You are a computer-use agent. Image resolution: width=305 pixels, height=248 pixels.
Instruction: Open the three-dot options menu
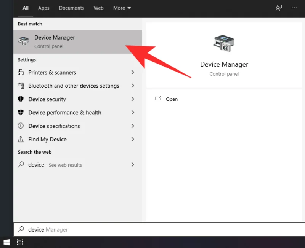[294, 8]
